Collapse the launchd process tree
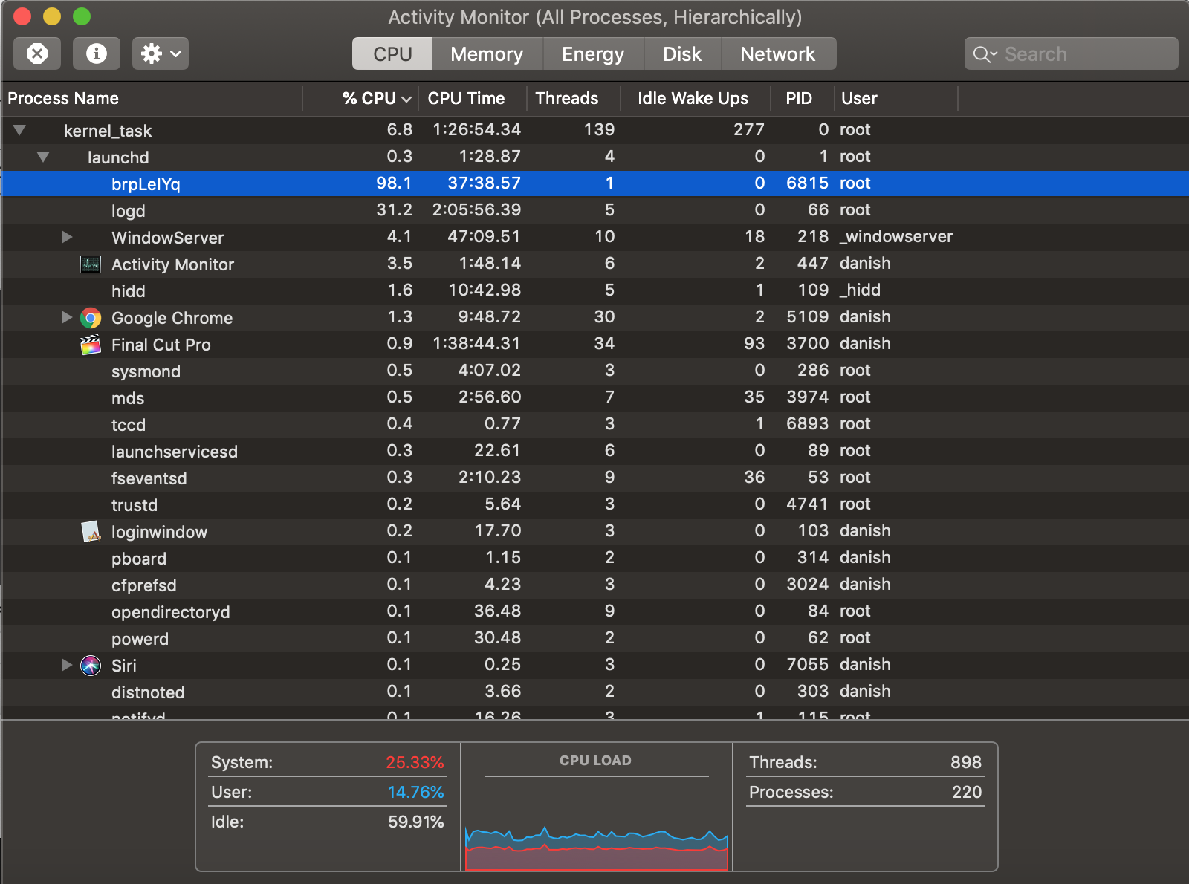The width and height of the screenshot is (1189, 884). [x=43, y=157]
